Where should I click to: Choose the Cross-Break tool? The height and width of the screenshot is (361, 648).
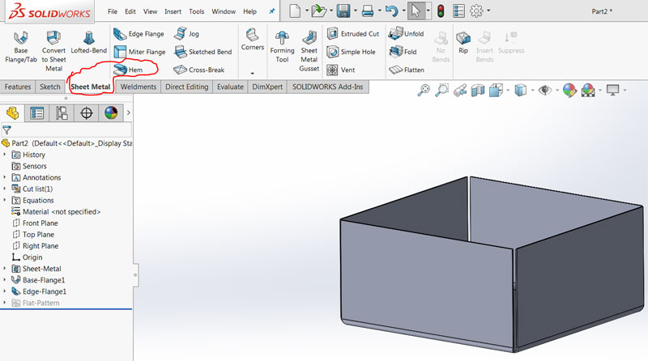198,70
